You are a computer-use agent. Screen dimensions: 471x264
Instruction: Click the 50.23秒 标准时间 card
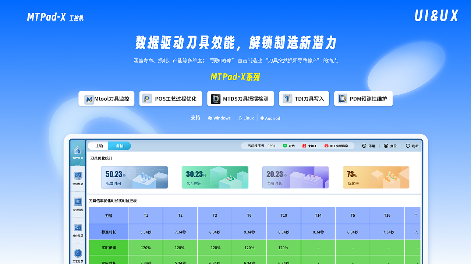pyautogui.click(x=134, y=177)
